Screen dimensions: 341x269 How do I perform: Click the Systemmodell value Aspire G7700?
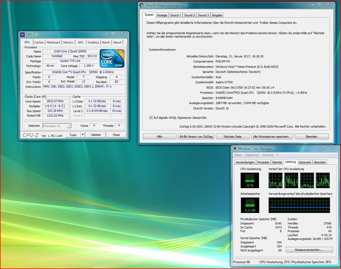click(x=224, y=82)
